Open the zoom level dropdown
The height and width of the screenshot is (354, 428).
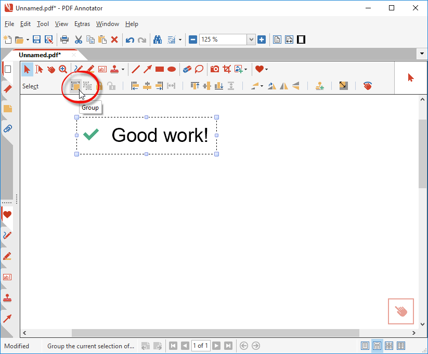pos(251,40)
